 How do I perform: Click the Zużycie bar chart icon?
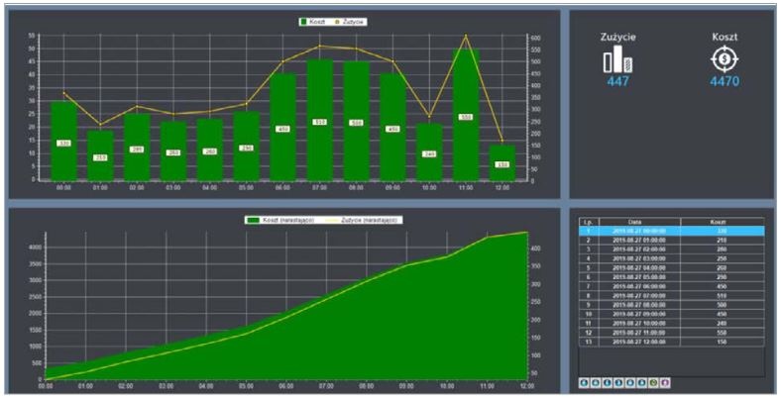tap(617, 59)
